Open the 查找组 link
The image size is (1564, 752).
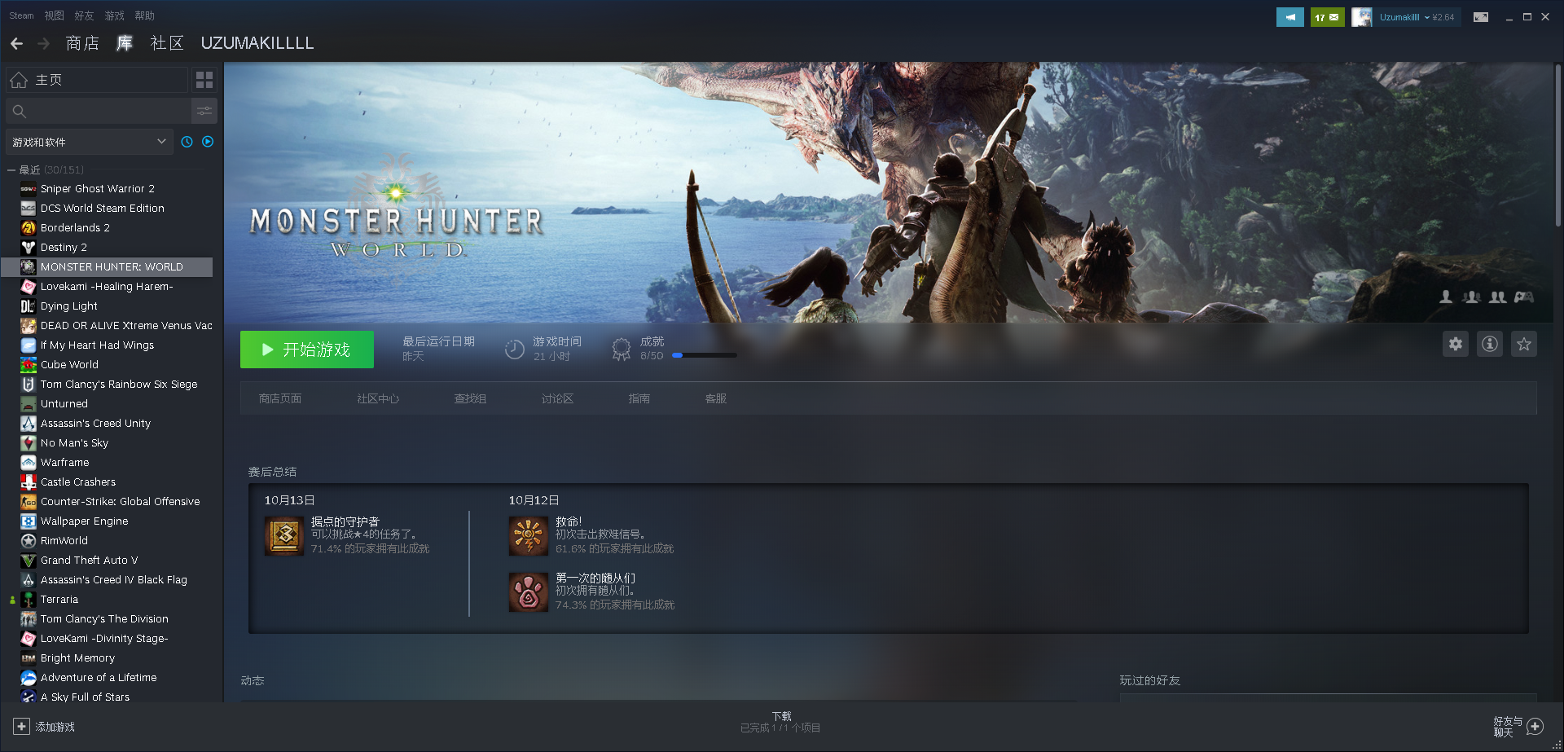[470, 398]
